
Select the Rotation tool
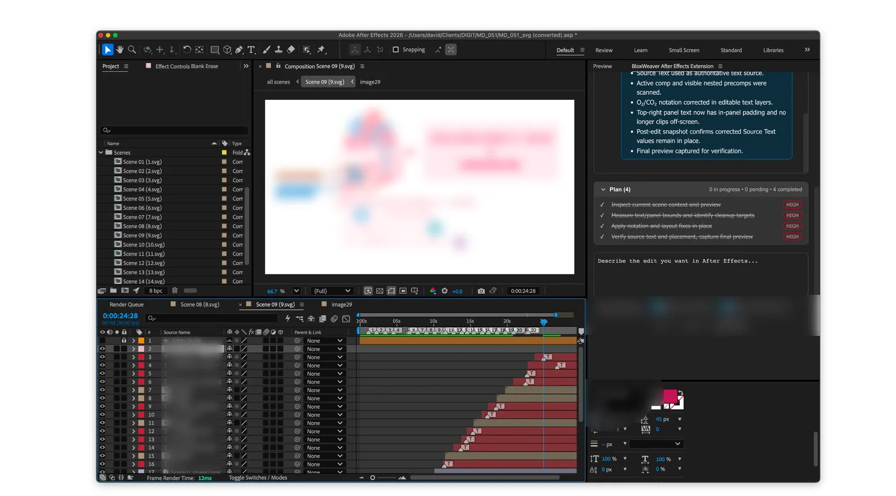[x=187, y=50]
